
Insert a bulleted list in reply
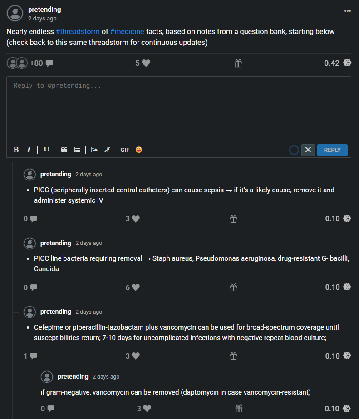tap(77, 150)
